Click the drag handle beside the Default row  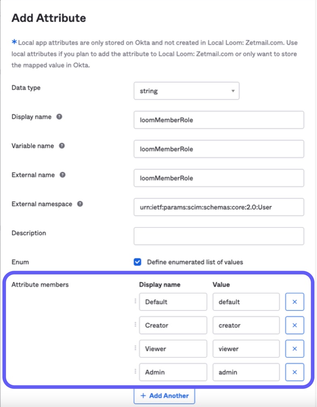[x=135, y=301]
